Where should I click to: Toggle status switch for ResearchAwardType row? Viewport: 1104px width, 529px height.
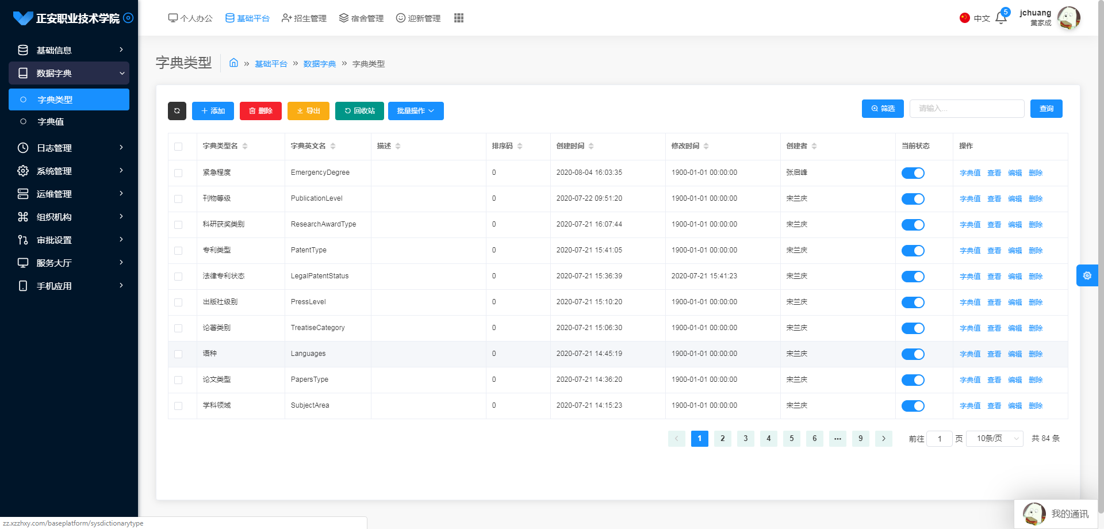click(x=913, y=225)
